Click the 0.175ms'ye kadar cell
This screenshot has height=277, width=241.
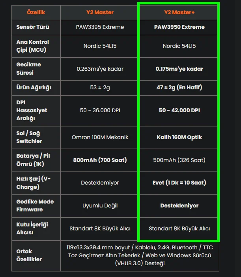(179, 69)
